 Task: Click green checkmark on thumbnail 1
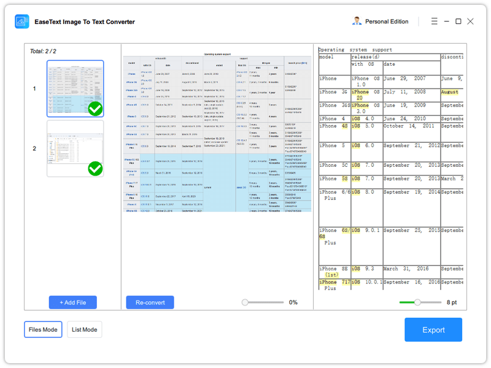point(95,109)
